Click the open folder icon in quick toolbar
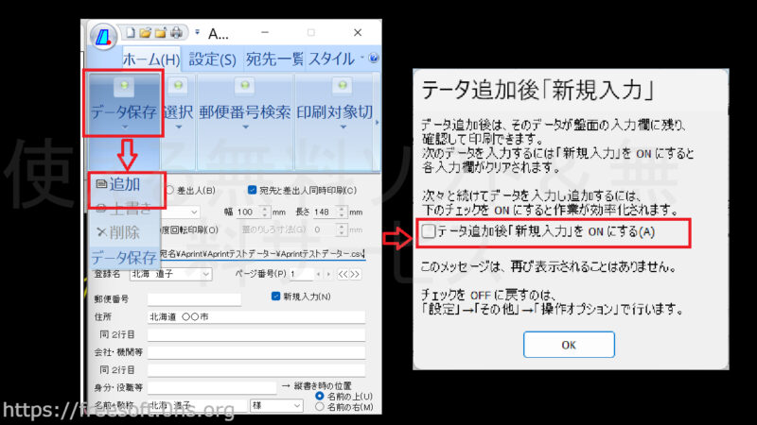 [146, 33]
